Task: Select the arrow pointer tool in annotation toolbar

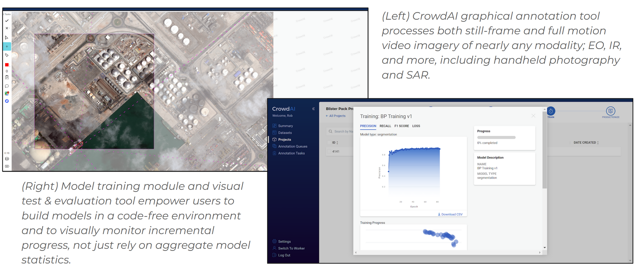Action: (x=7, y=38)
